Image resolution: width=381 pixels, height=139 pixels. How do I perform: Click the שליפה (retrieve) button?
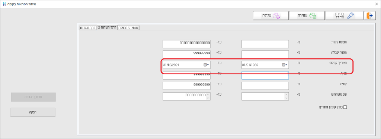pos(271,16)
